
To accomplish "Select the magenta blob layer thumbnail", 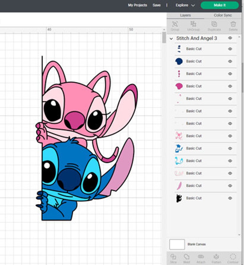I will point(179,86).
